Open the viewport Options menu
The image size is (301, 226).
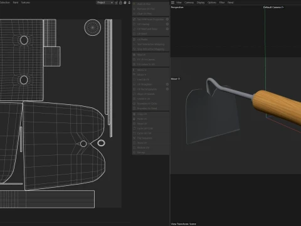coord(212,3)
